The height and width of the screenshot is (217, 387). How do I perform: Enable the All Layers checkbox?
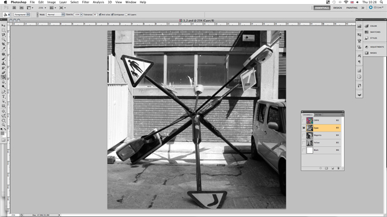pos(126,15)
